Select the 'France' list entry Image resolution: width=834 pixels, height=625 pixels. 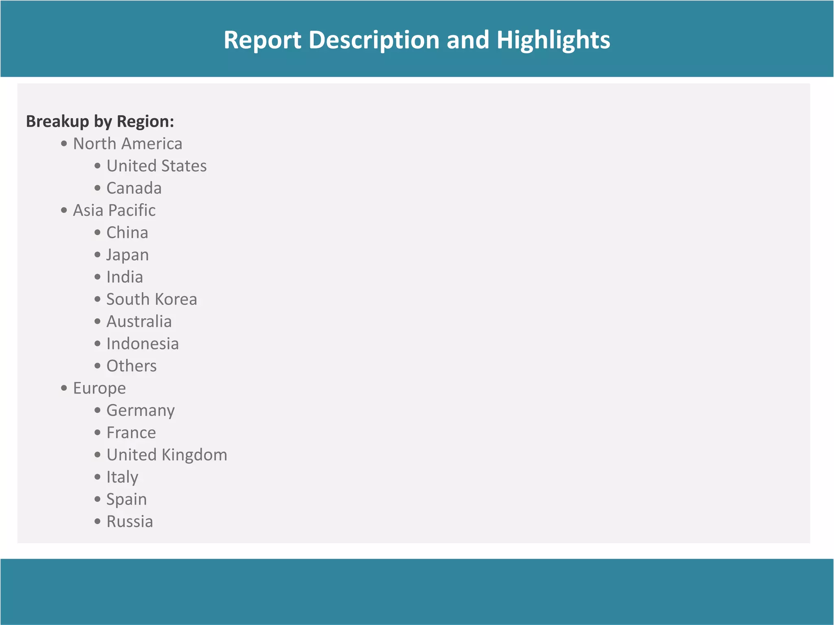coord(131,433)
